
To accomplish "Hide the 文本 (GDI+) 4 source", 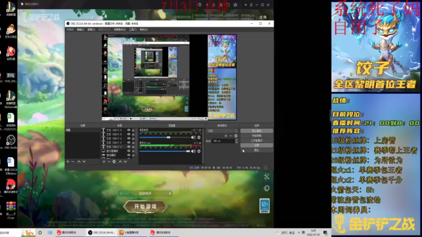I will coord(129,139).
